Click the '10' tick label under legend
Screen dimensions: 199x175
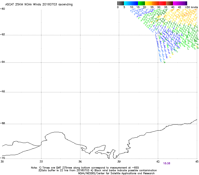click(x=132, y=7)
